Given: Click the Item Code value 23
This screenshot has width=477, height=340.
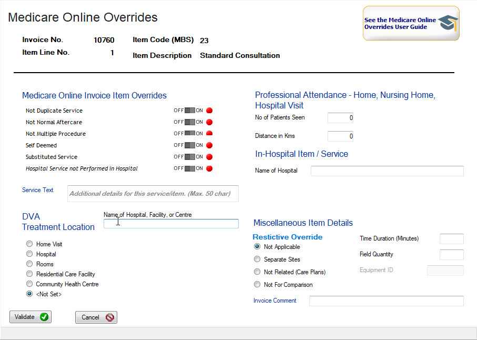Looking at the screenshot, I should pos(204,41).
